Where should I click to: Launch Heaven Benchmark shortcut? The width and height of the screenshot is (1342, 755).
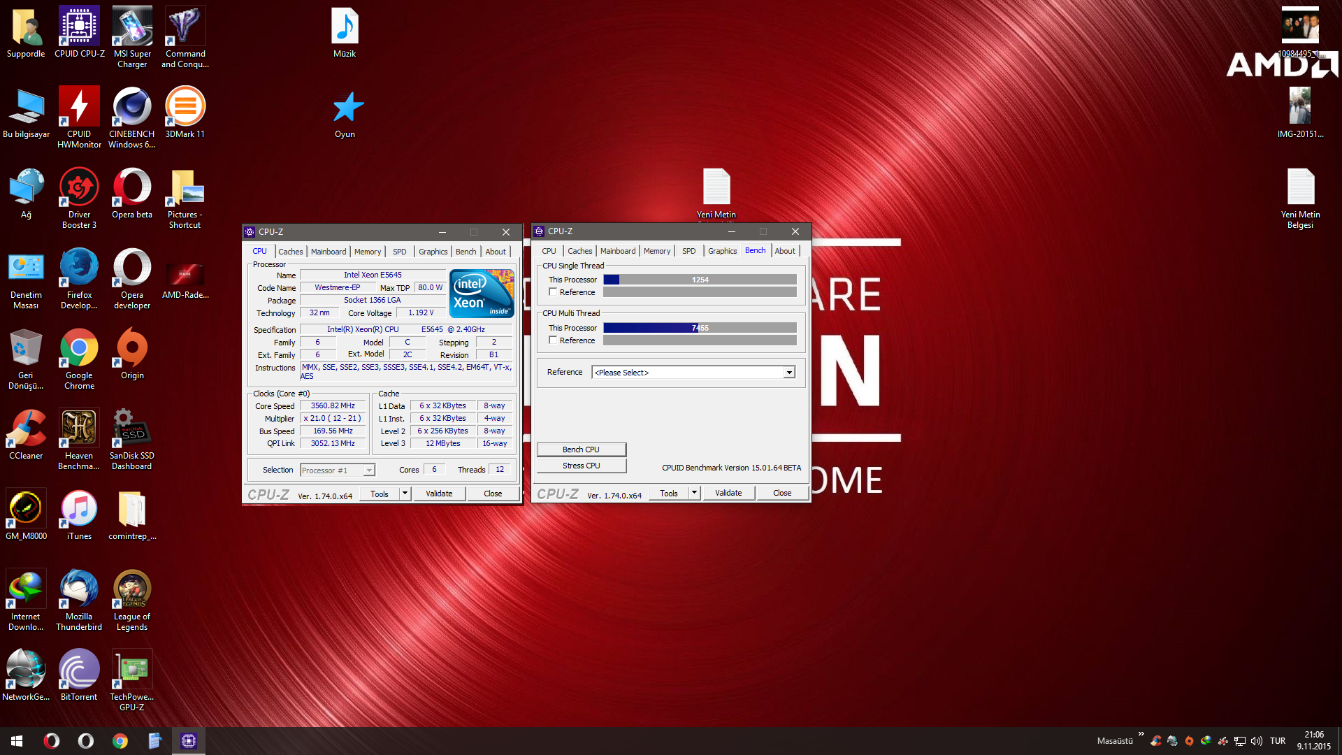click(79, 439)
